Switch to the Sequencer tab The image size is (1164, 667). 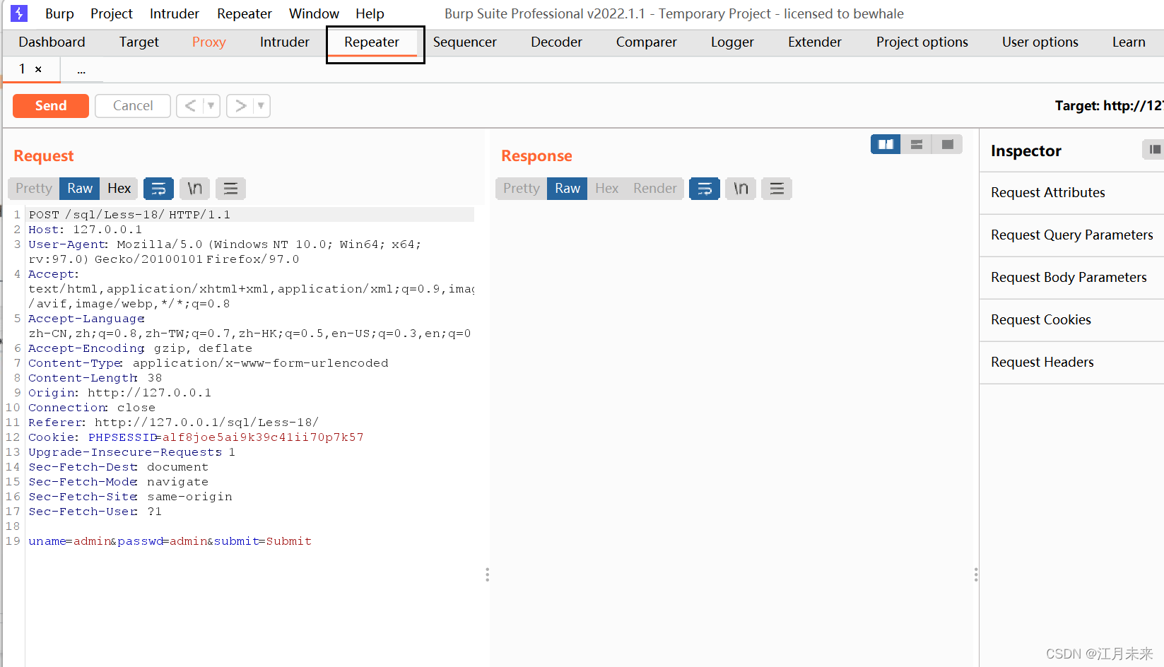pos(465,42)
